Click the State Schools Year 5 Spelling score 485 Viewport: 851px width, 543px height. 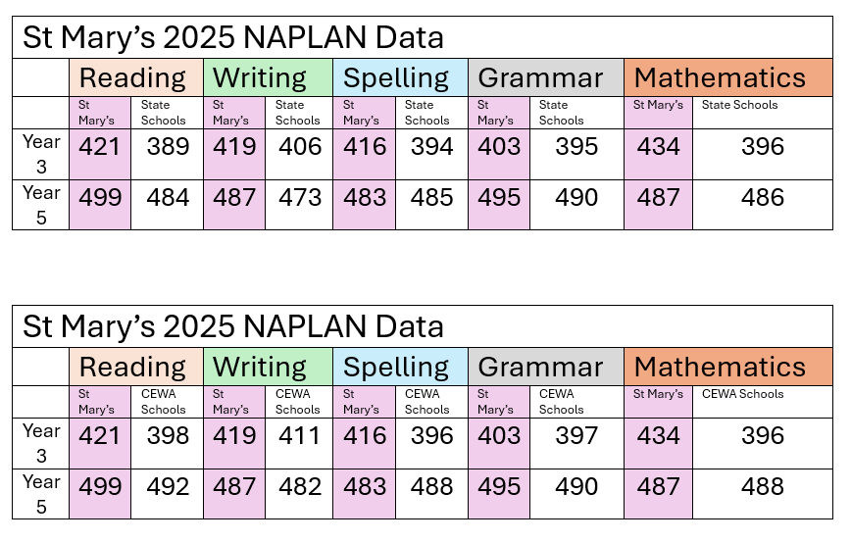[x=430, y=198]
